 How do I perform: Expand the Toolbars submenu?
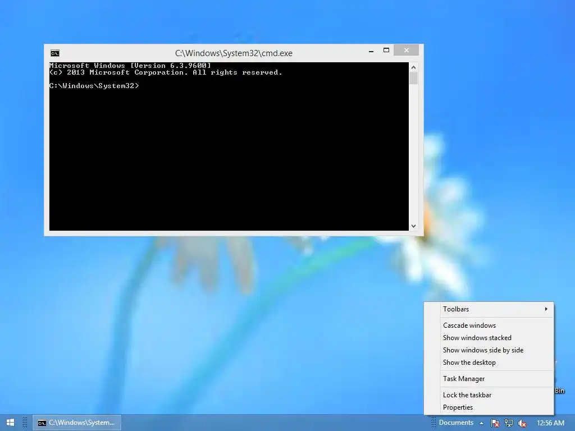497,309
